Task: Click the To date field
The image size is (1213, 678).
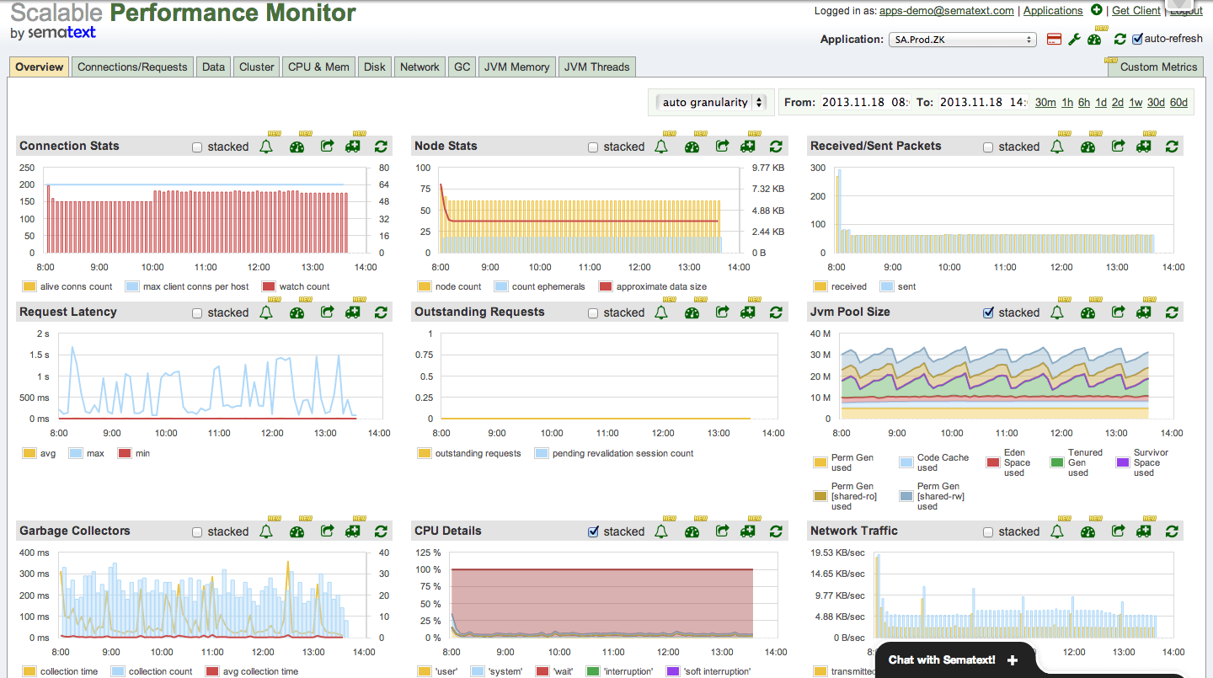Action: click(983, 102)
